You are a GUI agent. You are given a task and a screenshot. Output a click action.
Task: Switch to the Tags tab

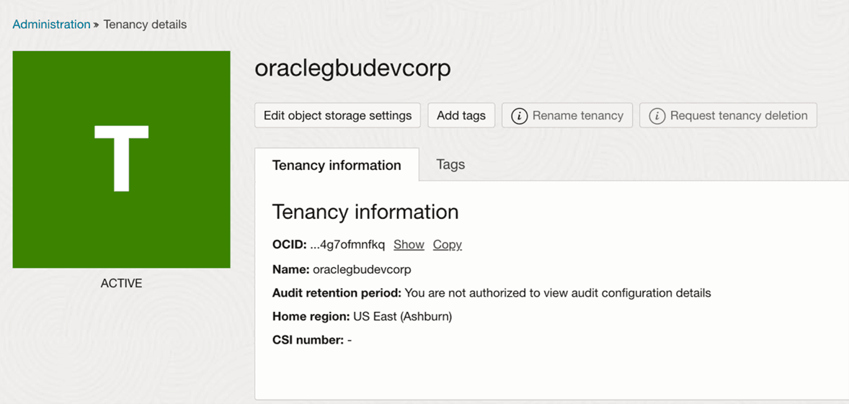tap(450, 164)
